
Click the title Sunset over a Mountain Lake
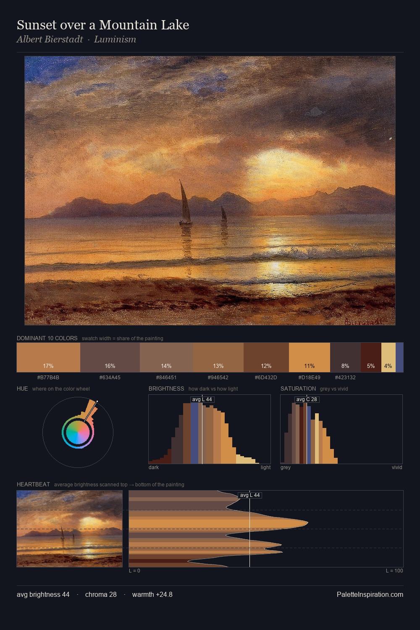pos(103,25)
